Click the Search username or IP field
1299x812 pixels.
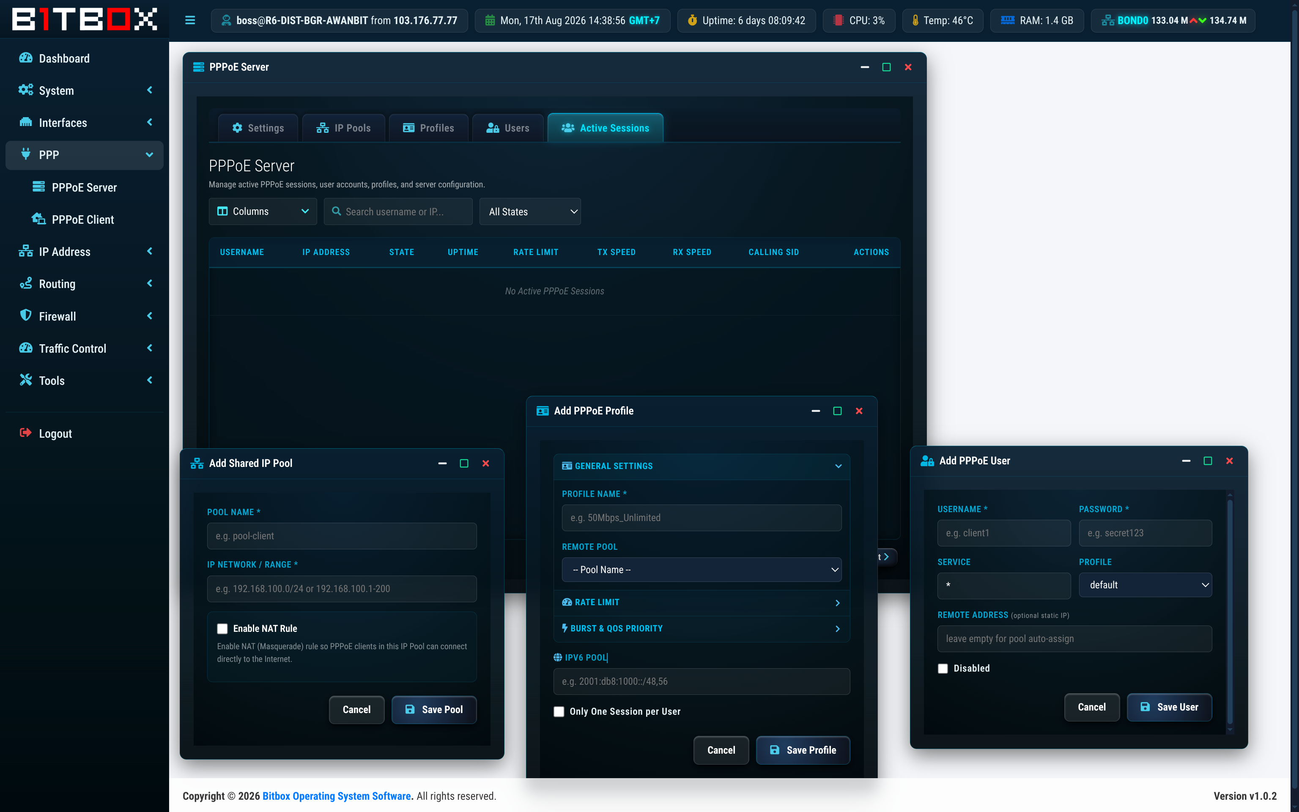pos(398,211)
